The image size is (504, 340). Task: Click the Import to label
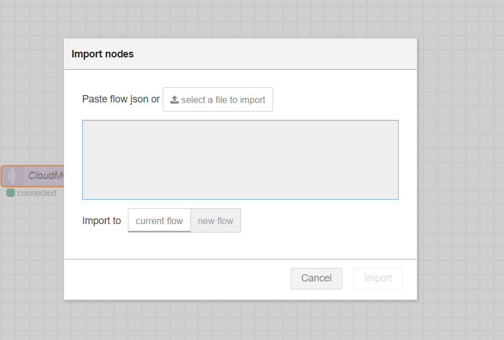click(101, 221)
